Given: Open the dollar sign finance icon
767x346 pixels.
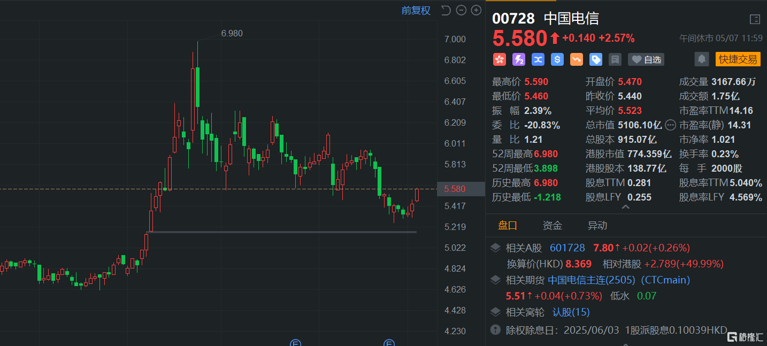Looking at the screenshot, I should click(557, 59).
